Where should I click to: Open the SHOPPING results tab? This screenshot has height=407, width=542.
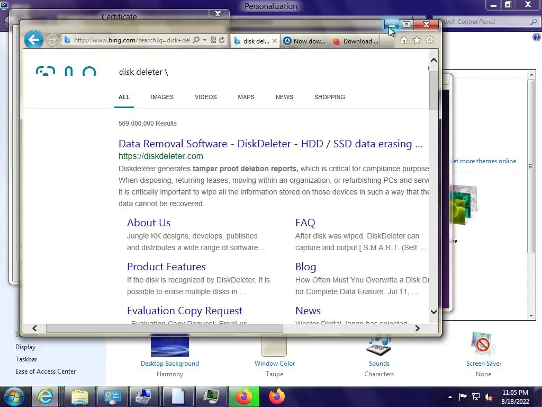click(329, 97)
